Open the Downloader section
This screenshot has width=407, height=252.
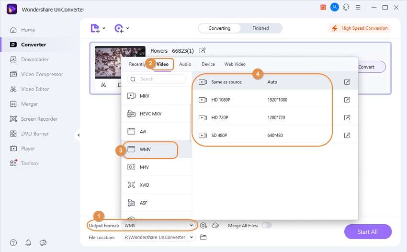coord(29,59)
